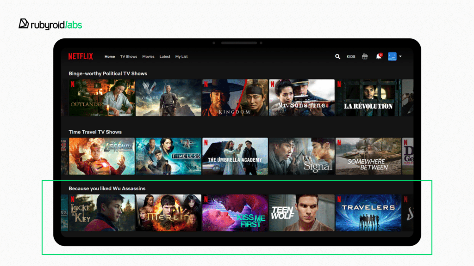Image resolution: width=474 pixels, height=266 pixels.
Task: Open the Movies menu
Action: pyautogui.click(x=148, y=57)
